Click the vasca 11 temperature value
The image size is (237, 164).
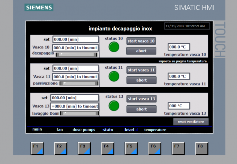click(x=179, y=76)
